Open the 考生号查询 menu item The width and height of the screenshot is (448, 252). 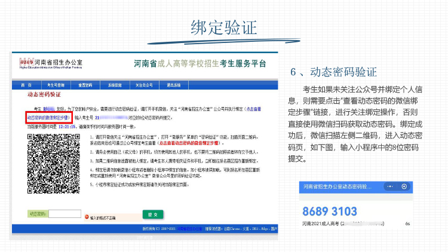(x=56, y=85)
